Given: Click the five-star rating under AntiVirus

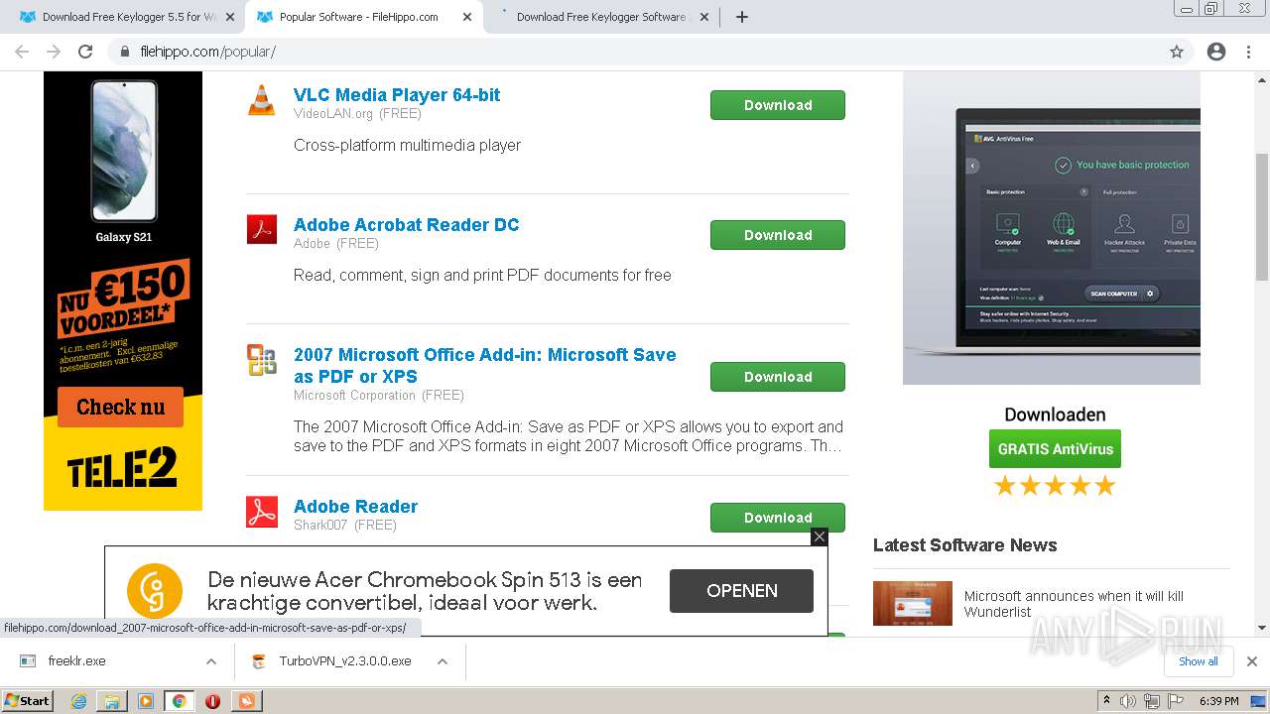Looking at the screenshot, I should 1055,486.
